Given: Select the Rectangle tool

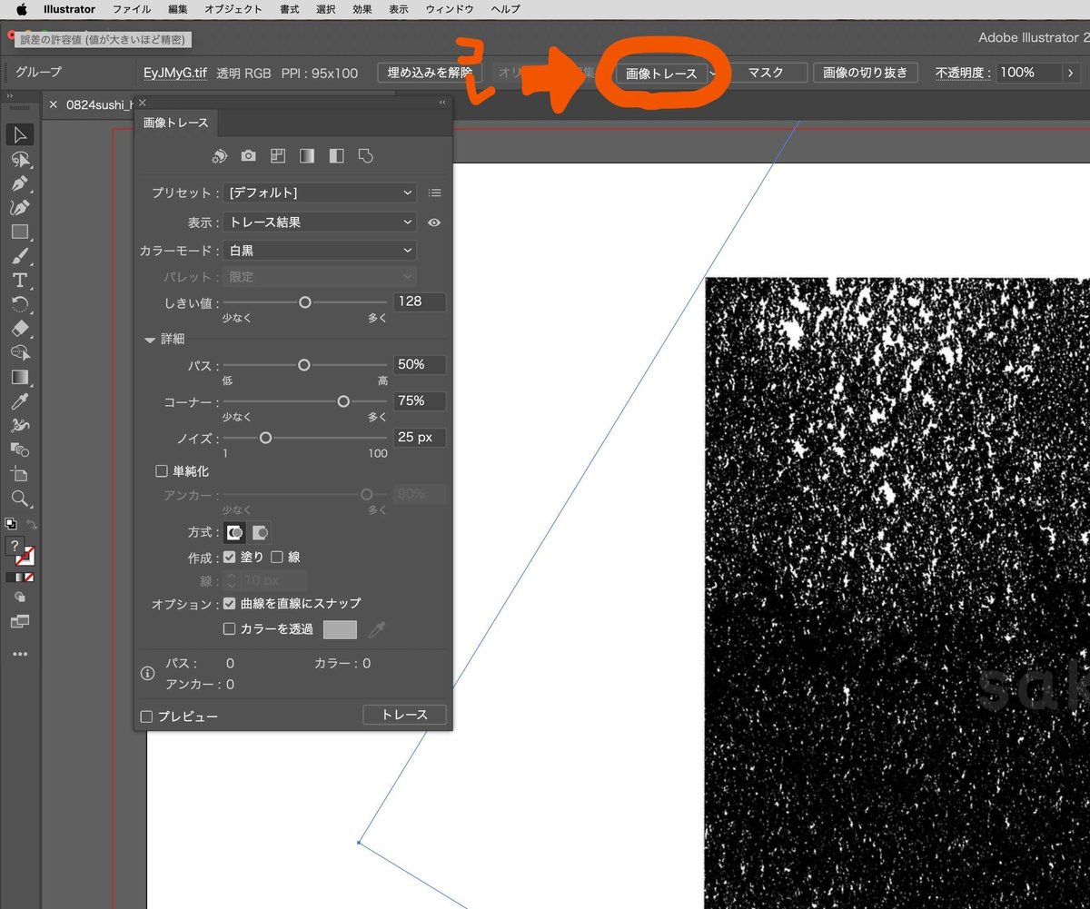Looking at the screenshot, I should [x=20, y=232].
